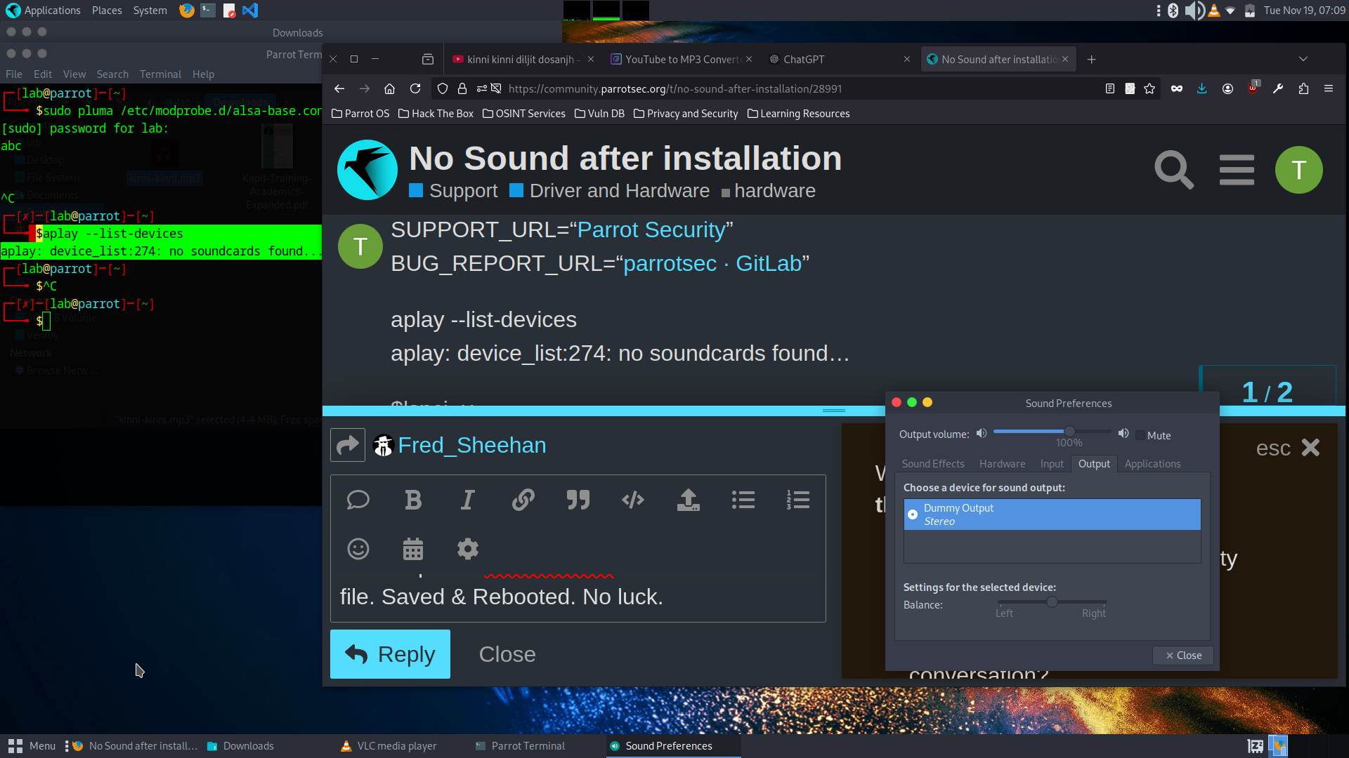The height and width of the screenshot is (758, 1349).
Task: Switch to Input tab in Sound Preferences
Action: click(1052, 464)
